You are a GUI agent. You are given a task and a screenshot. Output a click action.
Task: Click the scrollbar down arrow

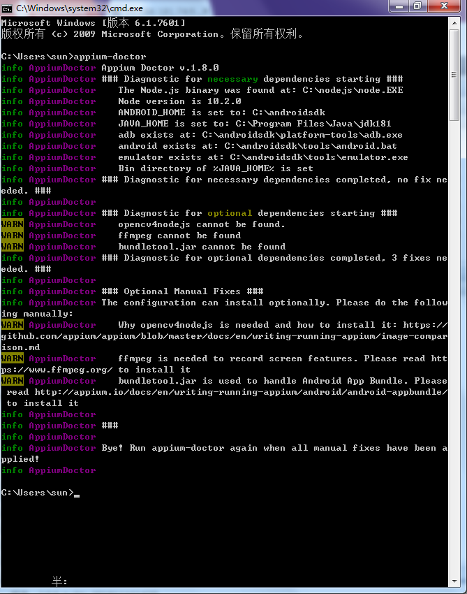pyautogui.click(x=454, y=581)
